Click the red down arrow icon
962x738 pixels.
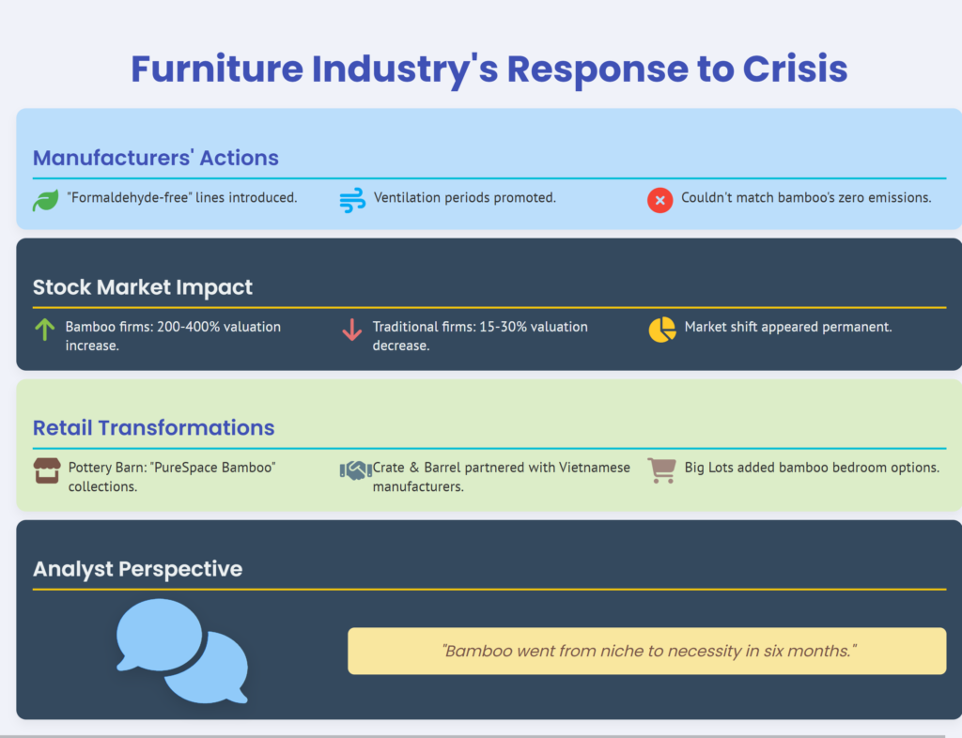(351, 330)
